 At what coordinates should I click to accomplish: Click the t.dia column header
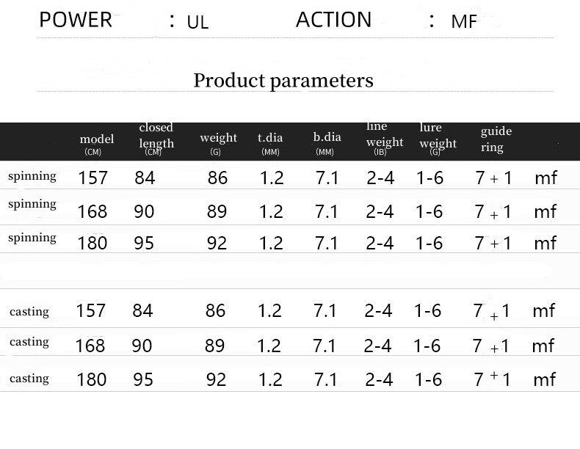click(x=270, y=143)
